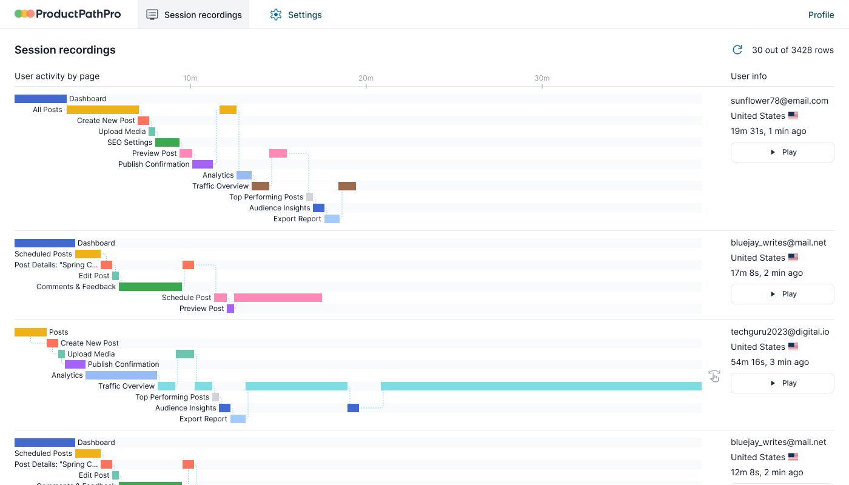
Task: Play the 17m 8s bluejay_writes session
Action: [782, 294]
